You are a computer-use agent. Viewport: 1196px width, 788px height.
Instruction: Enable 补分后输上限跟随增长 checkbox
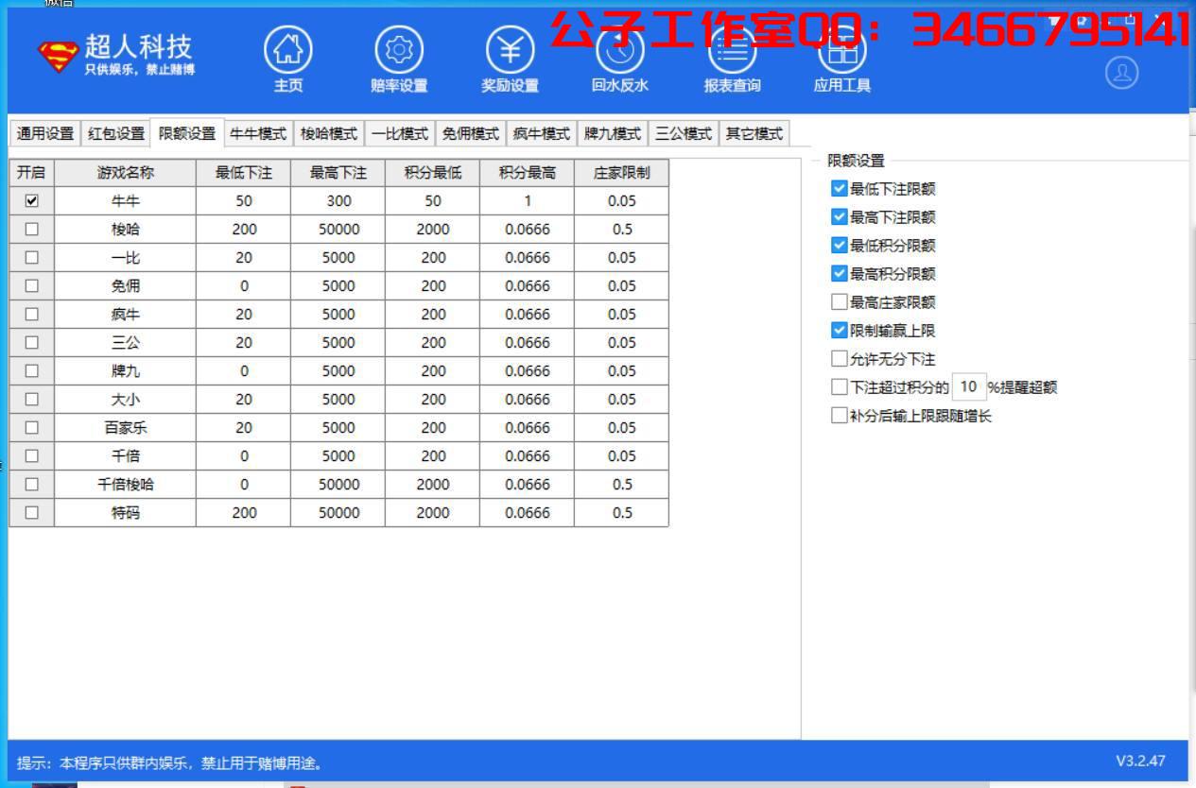point(840,416)
